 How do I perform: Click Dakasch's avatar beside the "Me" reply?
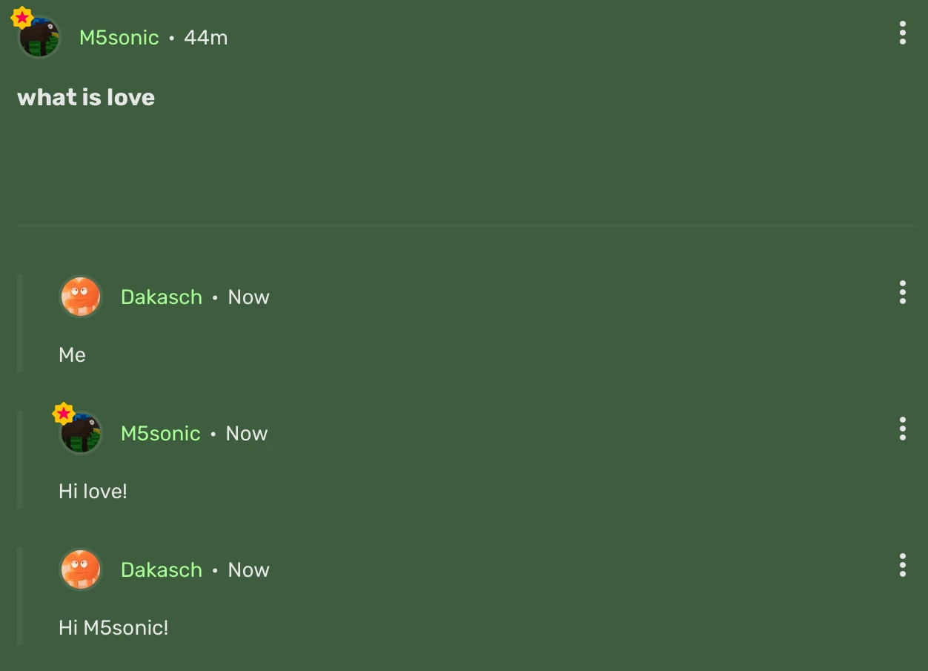point(80,297)
